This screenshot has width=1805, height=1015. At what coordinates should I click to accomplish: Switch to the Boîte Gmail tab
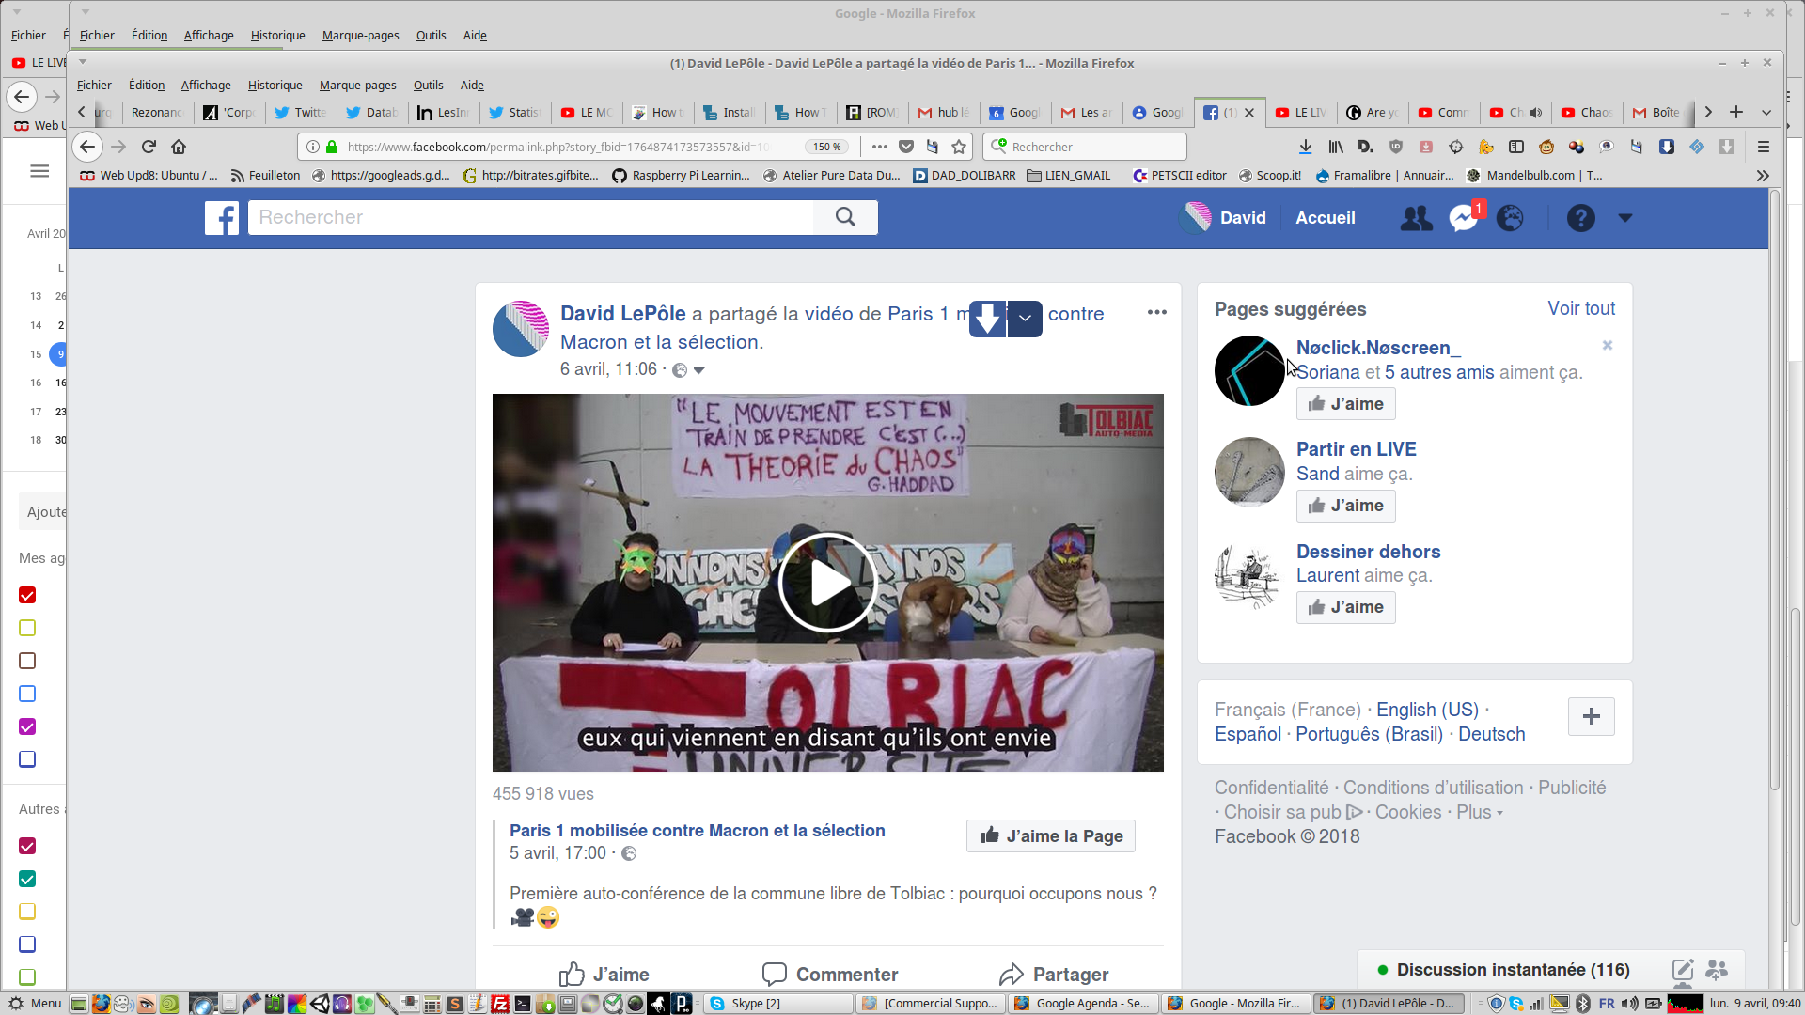(1657, 113)
